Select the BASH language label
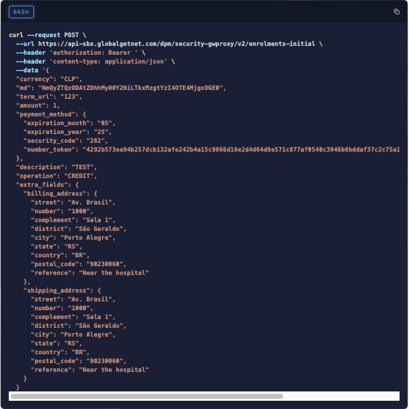 click(21, 12)
